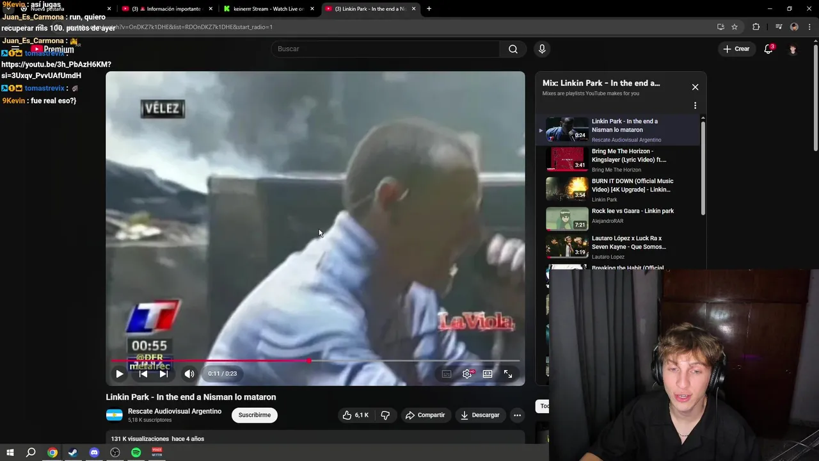
Task: Like the video with 6,1 K
Action: 356,415
